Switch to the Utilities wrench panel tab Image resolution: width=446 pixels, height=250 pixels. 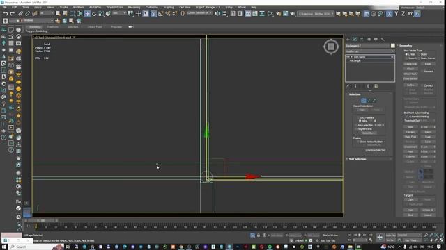[x=383, y=39]
